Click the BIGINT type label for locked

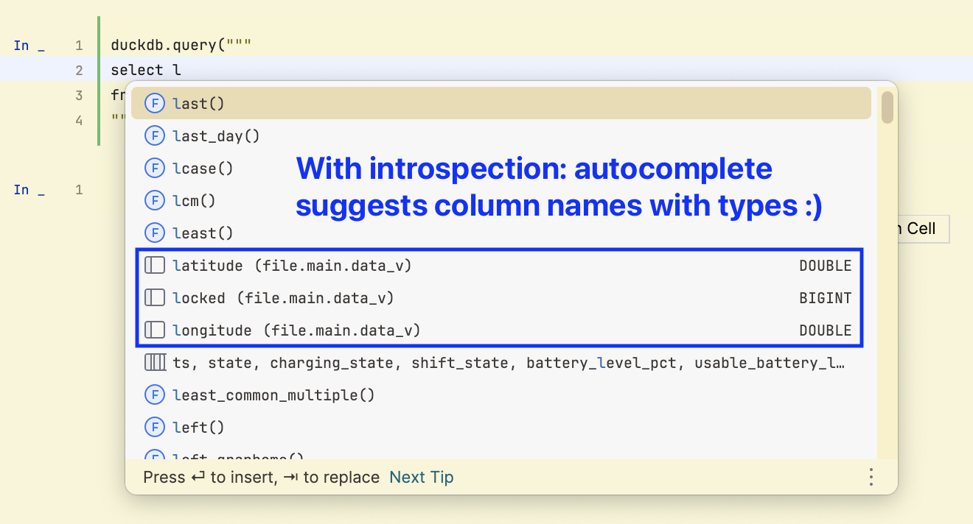826,298
